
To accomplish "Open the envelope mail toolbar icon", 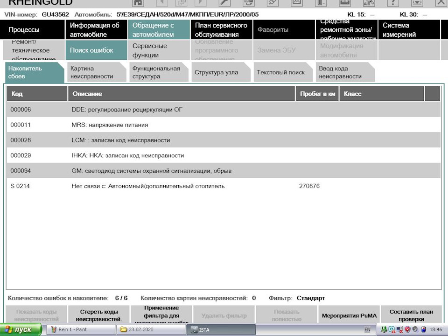I will coord(297,3).
